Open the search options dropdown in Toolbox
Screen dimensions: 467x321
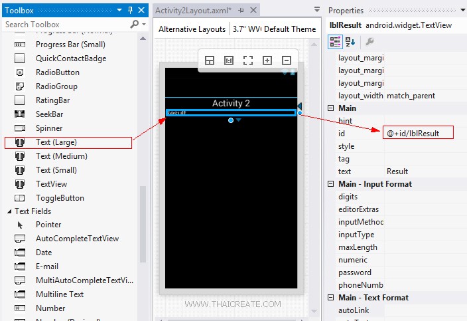144,24
